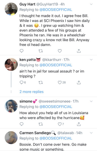The image size is (97, 151).
Task: Open options chevron on Guy Hart's tweet
Action: pos(91,4)
